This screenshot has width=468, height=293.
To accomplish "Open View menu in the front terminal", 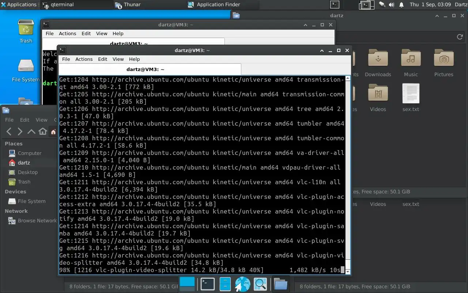I will [x=118, y=59].
